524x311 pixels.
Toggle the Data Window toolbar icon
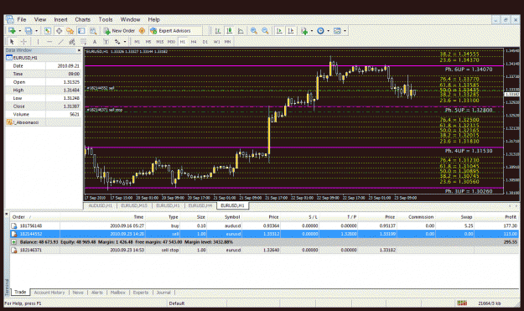pos(59,31)
